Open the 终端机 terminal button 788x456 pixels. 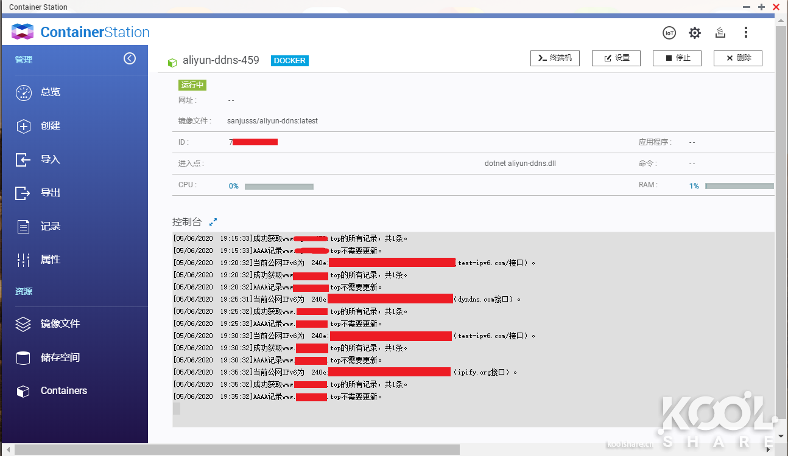pyautogui.click(x=555, y=58)
